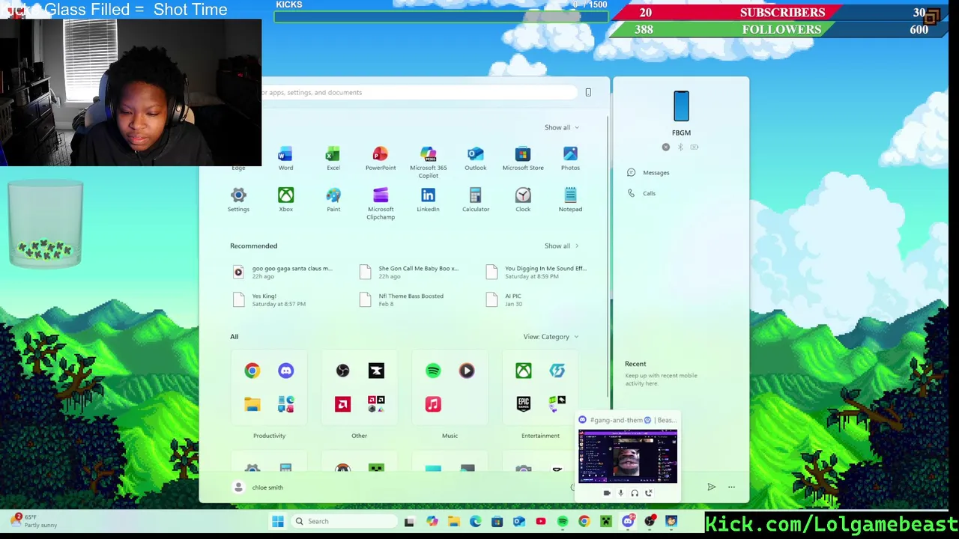Open File Explorer in the Productivity category
This screenshot has width=959, height=539.
point(252,404)
